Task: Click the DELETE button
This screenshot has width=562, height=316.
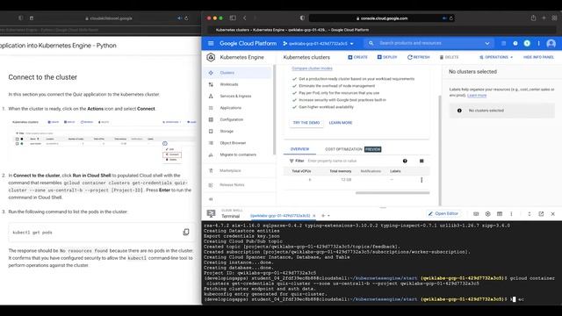Action: click(x=449, y=57)
